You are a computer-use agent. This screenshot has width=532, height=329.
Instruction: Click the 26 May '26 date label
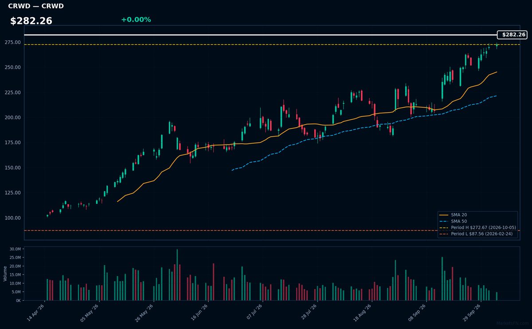pos(144,313)
